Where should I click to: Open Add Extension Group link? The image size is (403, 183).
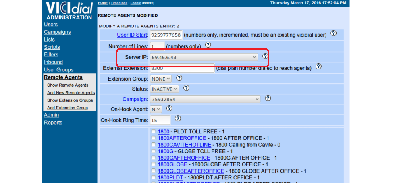[x=67, y=108]
